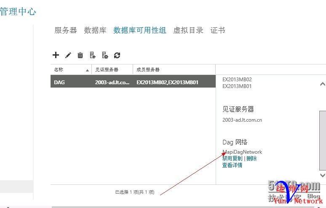This screenshot has height=208, width=326.
Task: Sort by 成员服务器 column header
Action: [x=174, y=69]
